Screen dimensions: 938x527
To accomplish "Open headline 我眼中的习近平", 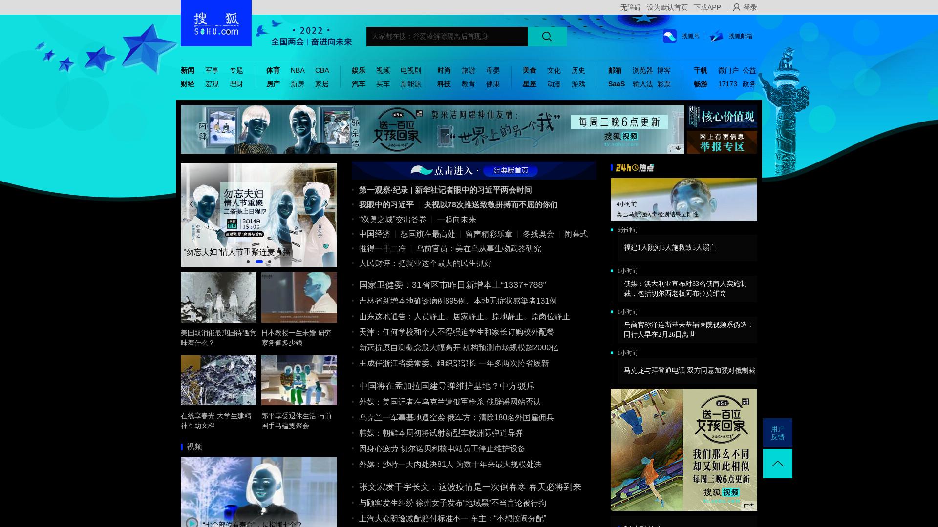I will [386, 204].
